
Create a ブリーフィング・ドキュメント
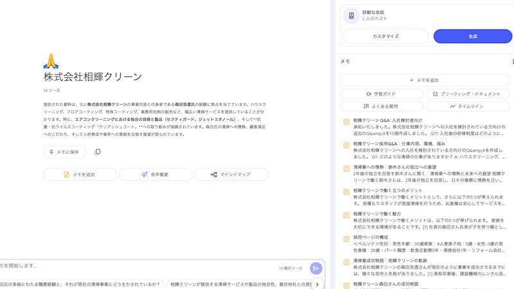[468, 94]
